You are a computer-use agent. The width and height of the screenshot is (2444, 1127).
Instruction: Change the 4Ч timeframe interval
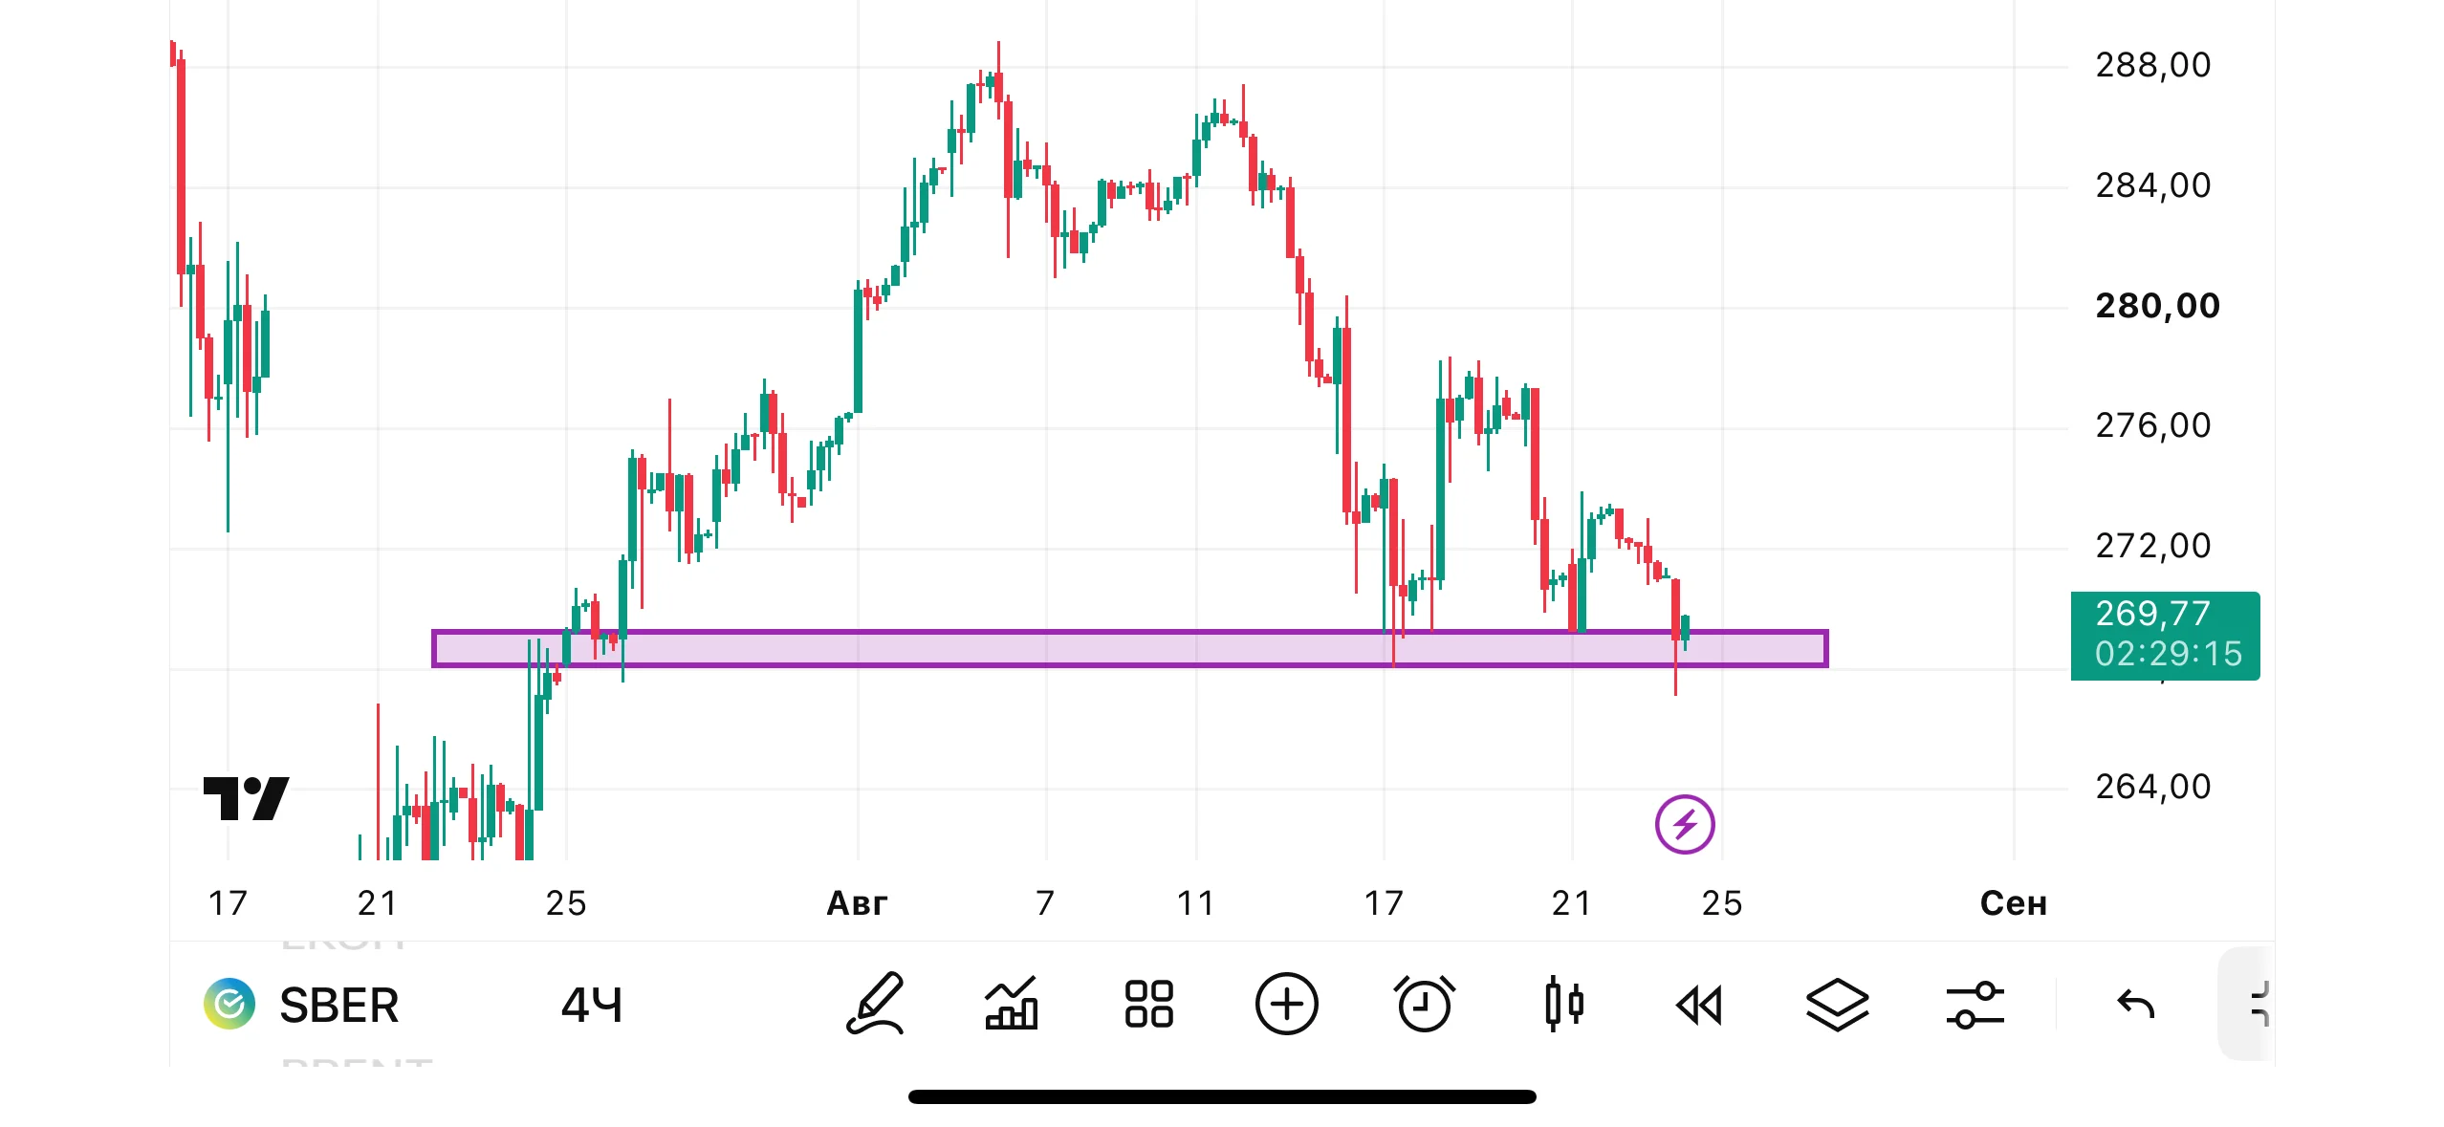(592, 1006)
